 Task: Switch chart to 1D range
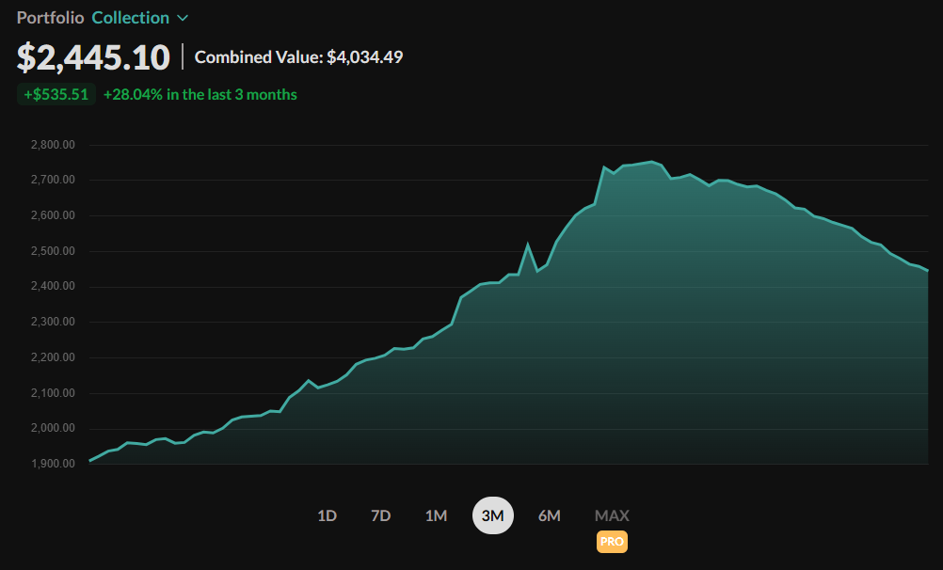327,515
